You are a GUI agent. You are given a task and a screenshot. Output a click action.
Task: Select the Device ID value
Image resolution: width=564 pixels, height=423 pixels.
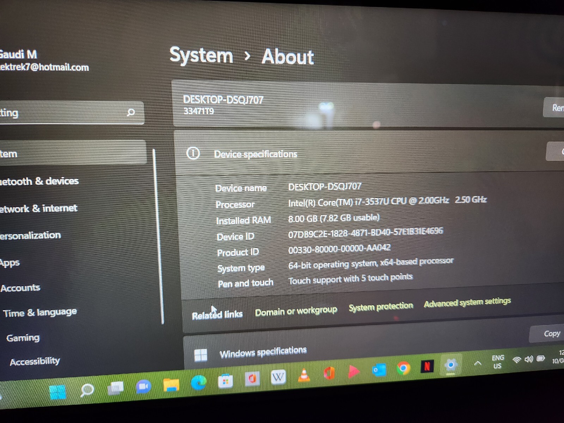coord(366,233)
